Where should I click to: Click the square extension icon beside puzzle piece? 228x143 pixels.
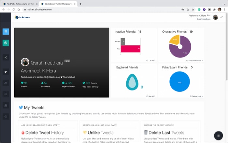click(x=209, y=9)
